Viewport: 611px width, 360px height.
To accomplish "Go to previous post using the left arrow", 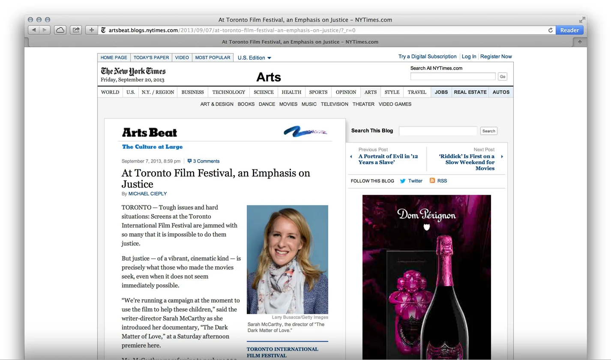I will (x=351, y=157).
